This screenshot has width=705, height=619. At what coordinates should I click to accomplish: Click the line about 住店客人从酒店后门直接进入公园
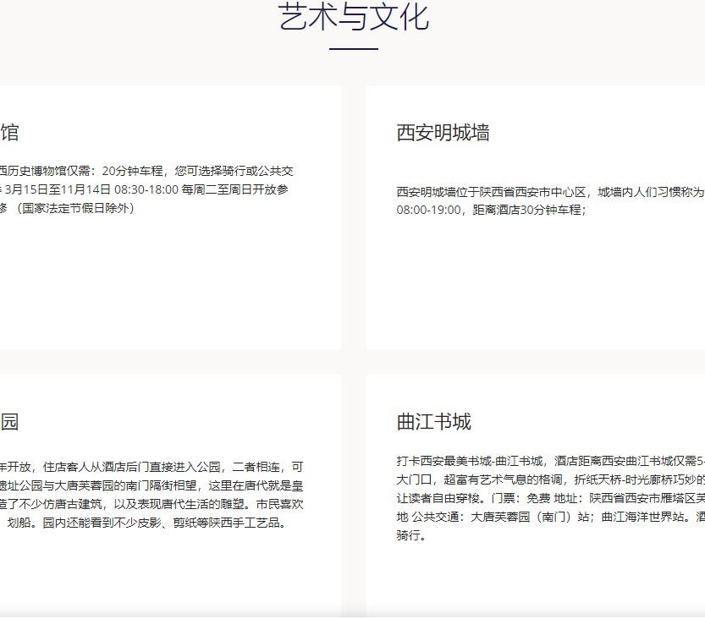152,467
